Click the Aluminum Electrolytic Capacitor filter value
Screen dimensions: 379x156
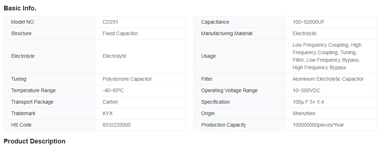[328, 79]
